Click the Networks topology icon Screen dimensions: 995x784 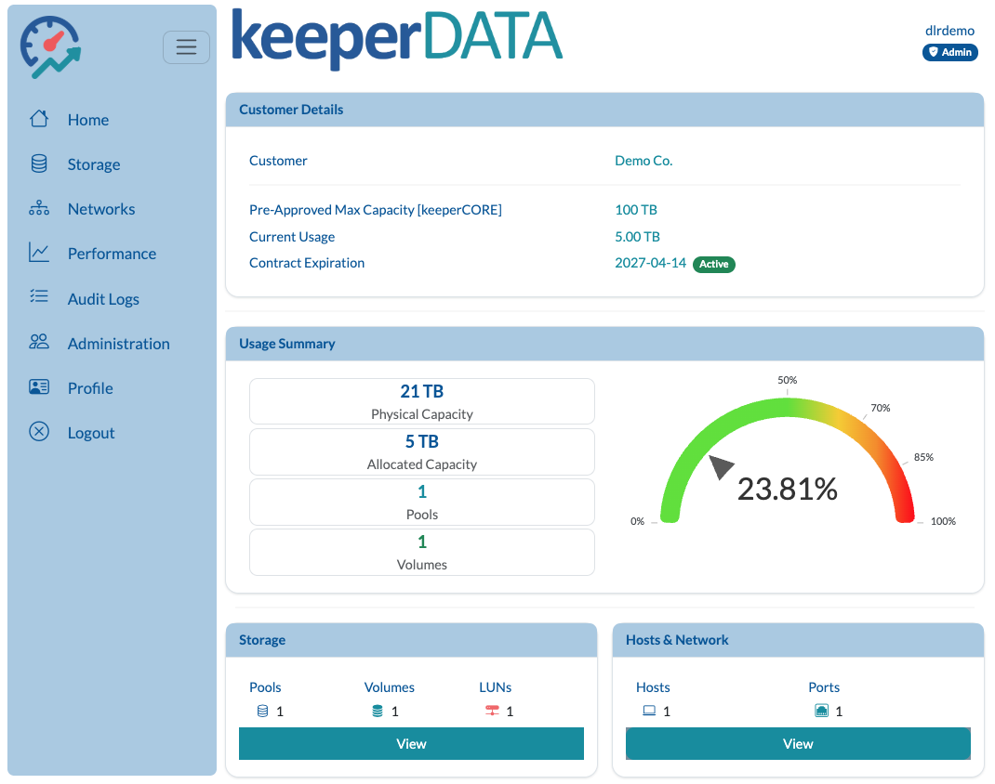pos(39,208)
